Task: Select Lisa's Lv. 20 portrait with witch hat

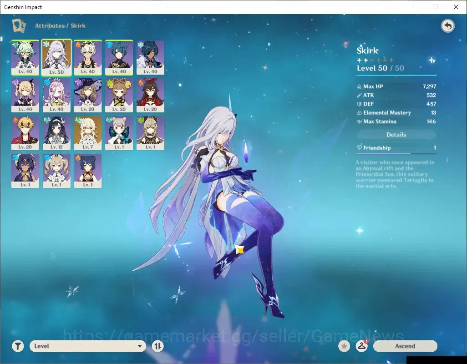Action: (88, 95)
